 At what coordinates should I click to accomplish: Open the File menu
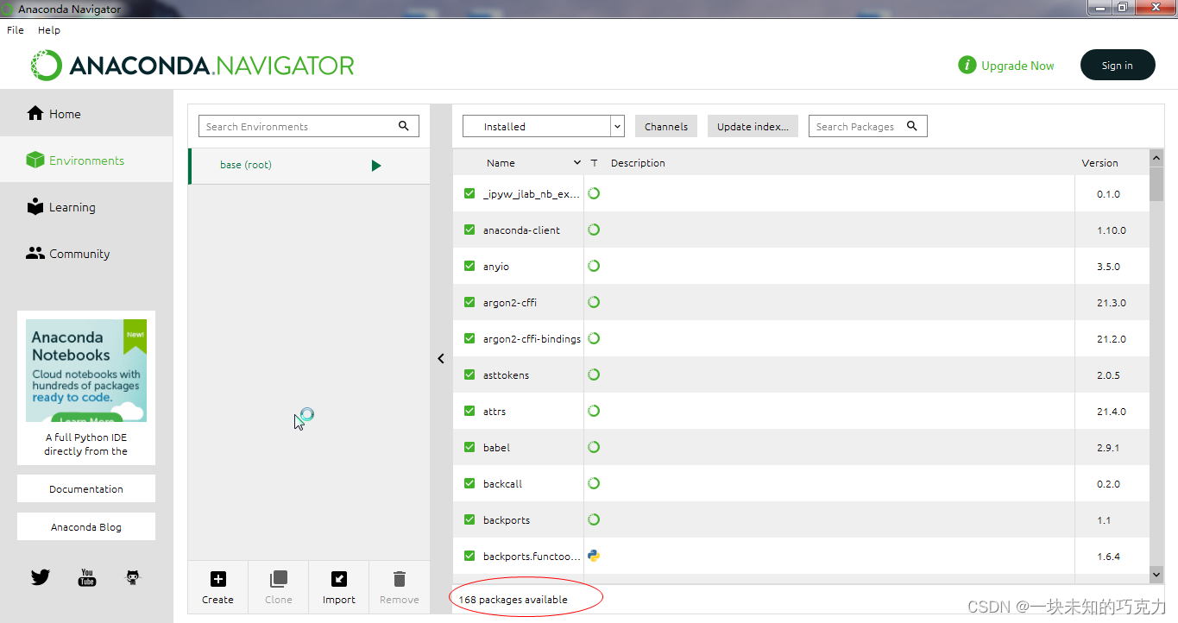16,30
